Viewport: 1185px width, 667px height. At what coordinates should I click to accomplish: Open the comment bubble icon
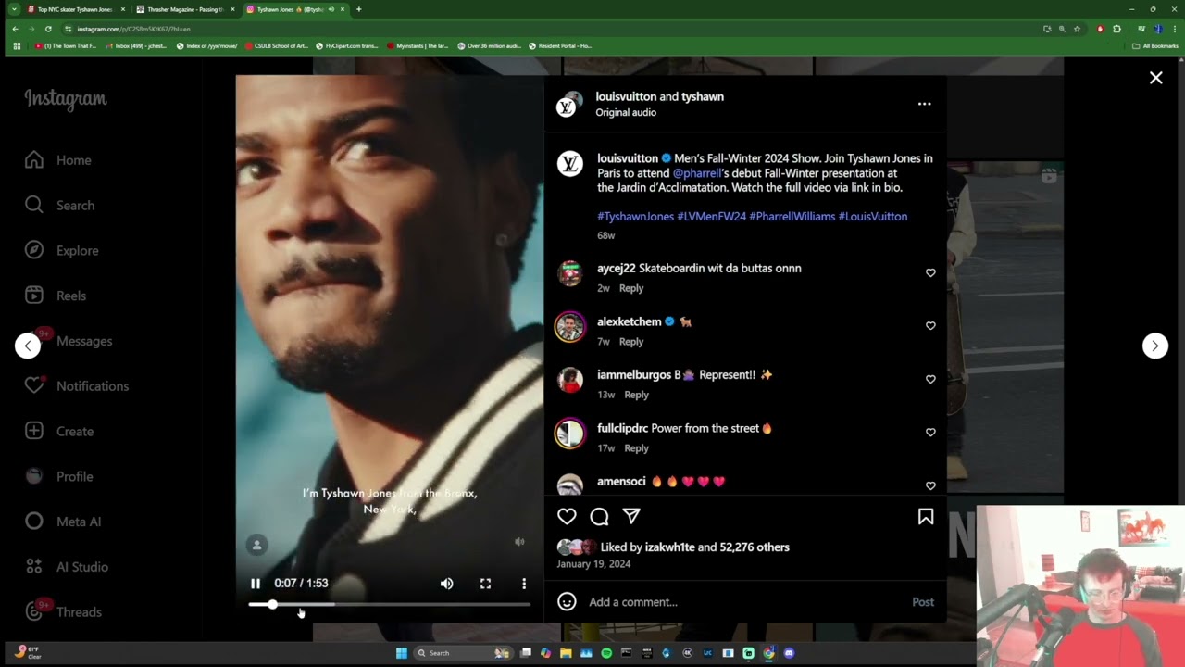[x=599, y=517]
